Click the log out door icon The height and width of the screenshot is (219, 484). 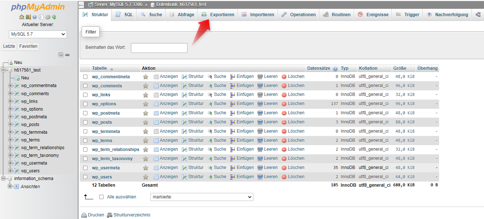[28, 17]
